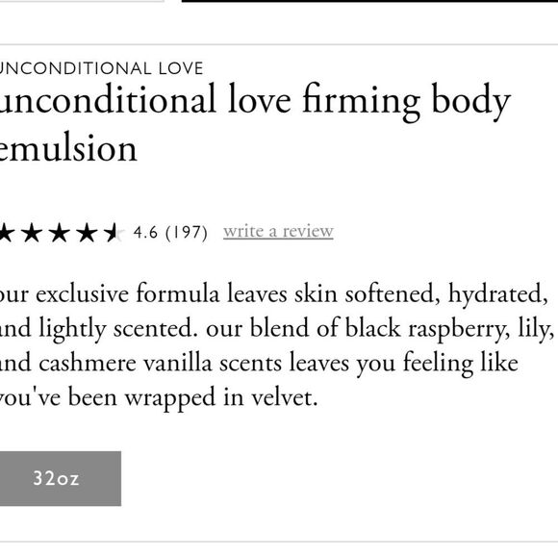Image resolution: width=558 pixels, height=558 pixels.
Task: Open the UNCONDITIONAL LOVE collection label
Action: [x=101, y=68]
